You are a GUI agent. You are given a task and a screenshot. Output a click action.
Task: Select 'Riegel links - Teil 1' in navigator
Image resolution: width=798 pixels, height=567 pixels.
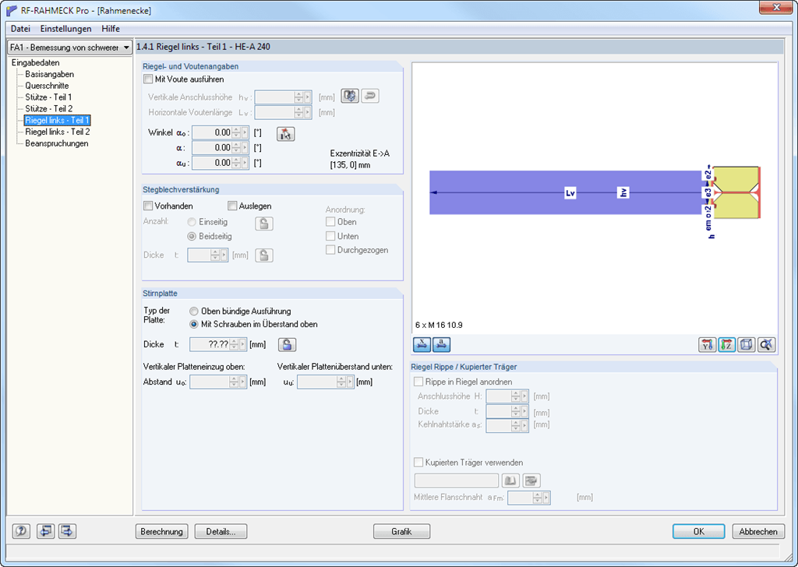pyautogui.click(x=57, y=120)
